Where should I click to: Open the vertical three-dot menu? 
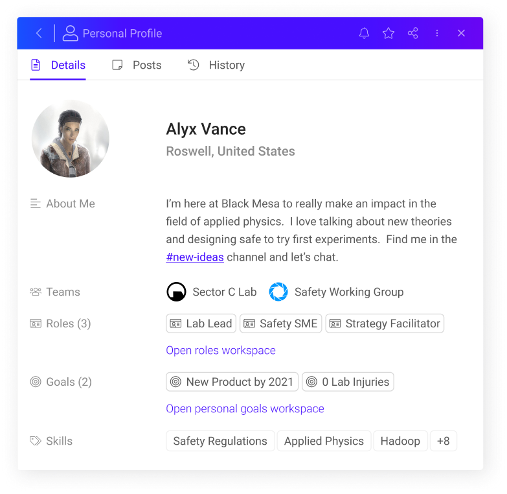click(437, 33)
